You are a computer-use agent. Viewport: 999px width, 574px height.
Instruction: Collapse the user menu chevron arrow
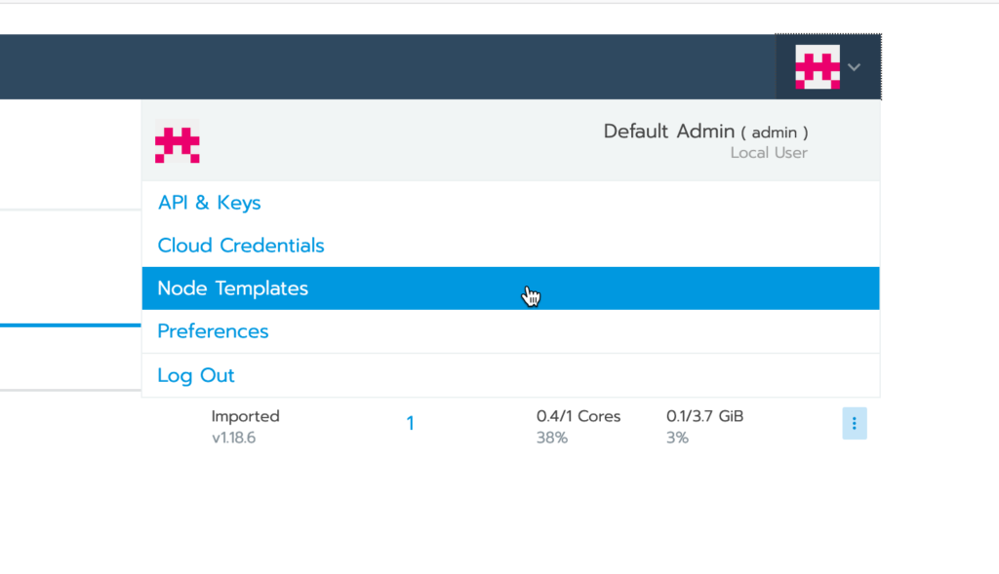855,67
